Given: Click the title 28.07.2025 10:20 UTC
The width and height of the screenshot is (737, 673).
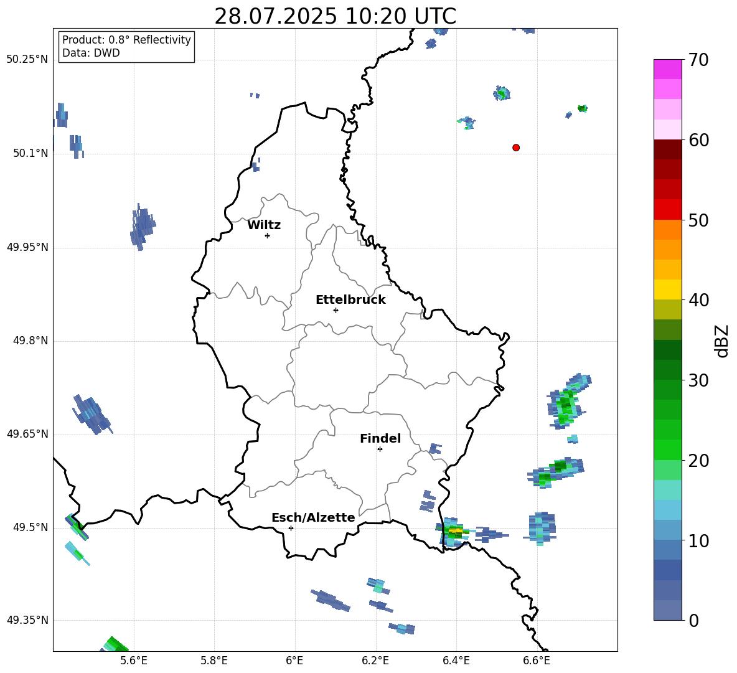Looking at the screenshot, I should point(335,16).
